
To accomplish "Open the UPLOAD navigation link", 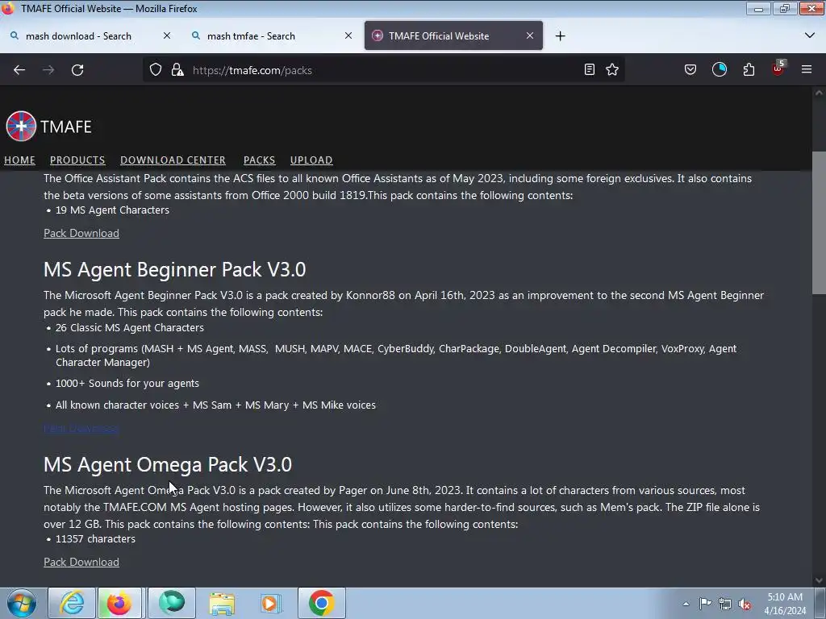I will pos(311,160).
